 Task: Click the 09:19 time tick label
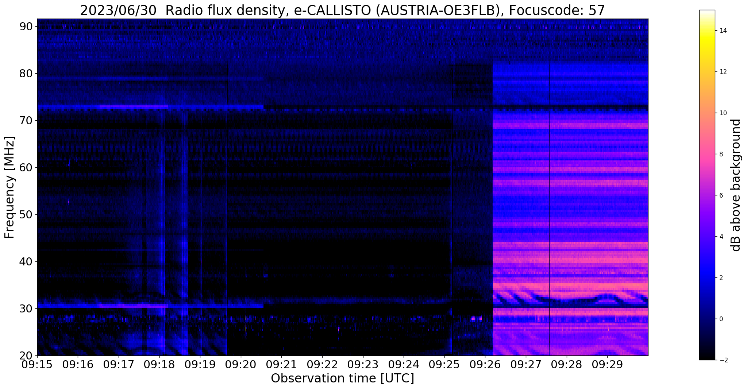pyautogui.click(x=200, y=364)
